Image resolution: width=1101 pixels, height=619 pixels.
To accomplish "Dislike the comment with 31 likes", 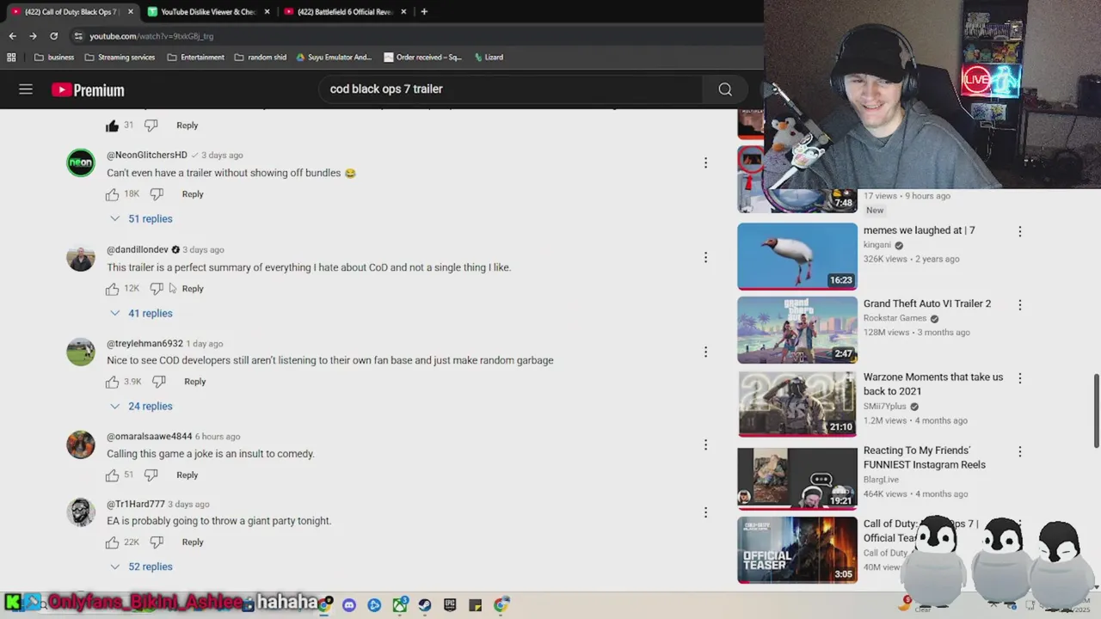I will coord(151,126).
